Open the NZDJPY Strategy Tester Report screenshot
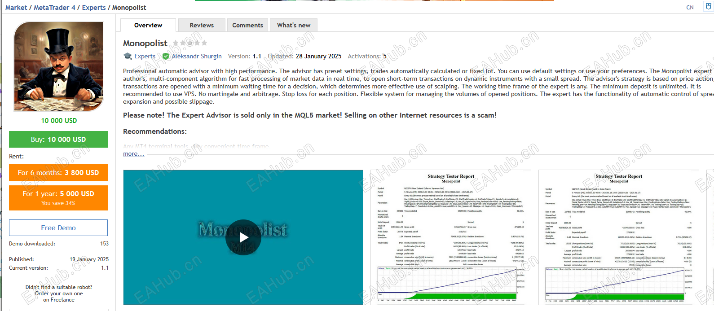 coord(450,237)
